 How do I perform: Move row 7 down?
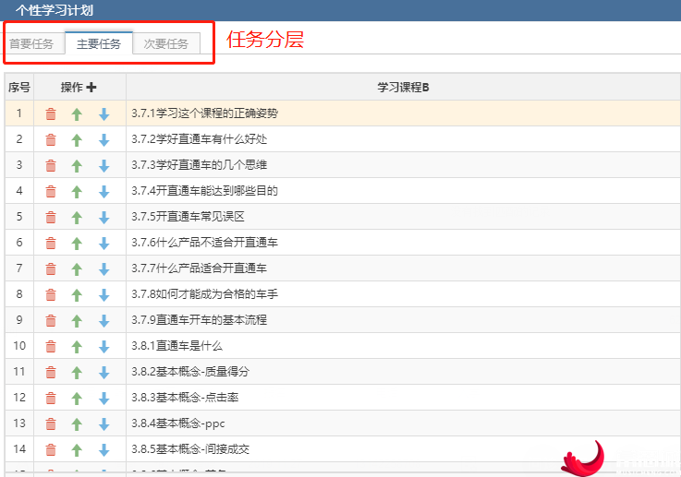(103, 269)
